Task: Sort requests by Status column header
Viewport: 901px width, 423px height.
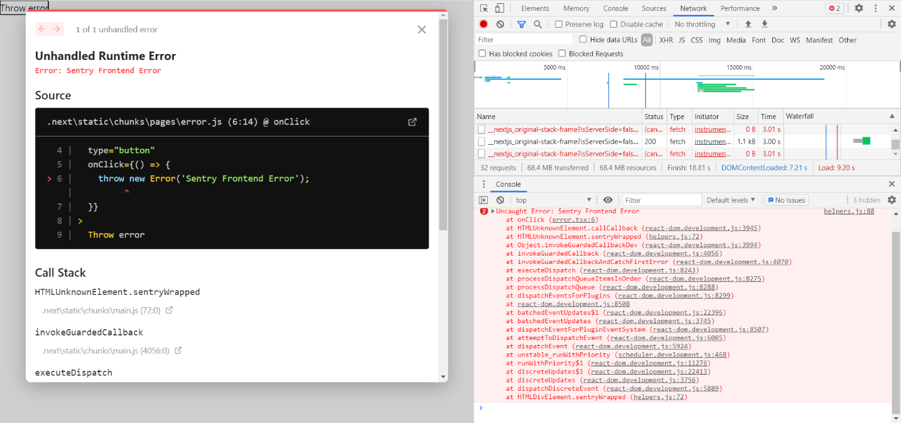Action: pos(654,117)
